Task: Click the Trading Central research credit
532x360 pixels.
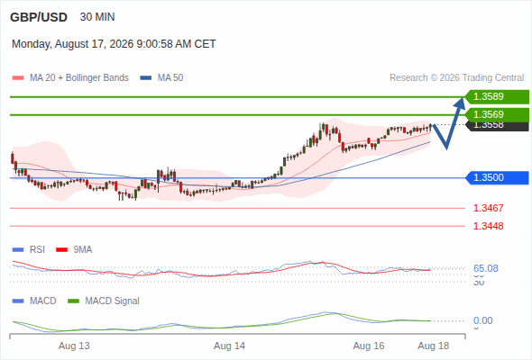Action: [x=456, y=78]
